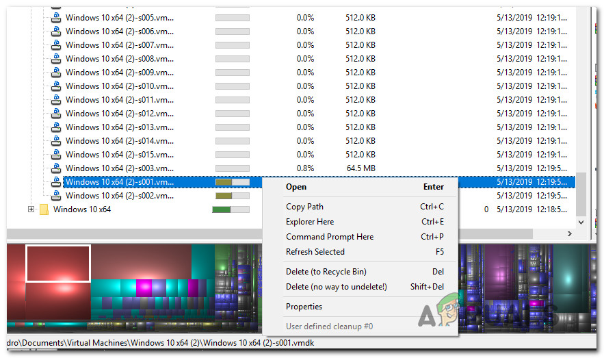The width and height of the screenshot is (604, 358).
Task: Click the file icon for Windows 10 x64 (2)-s010
Action: click(56, 86)
